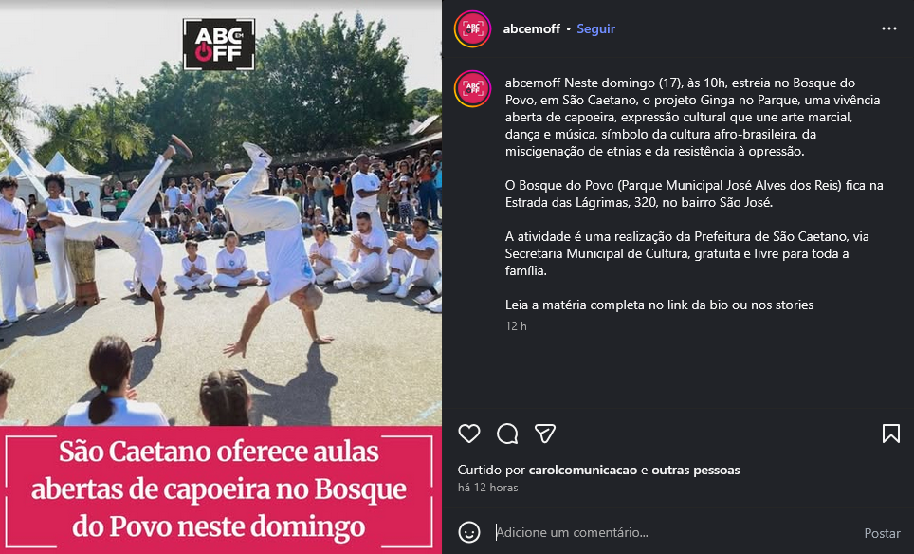The width and height of the screenshot is (914, 554).
Task: Click the ABC em OFF logo on image
Action: (x=219, y=45)
